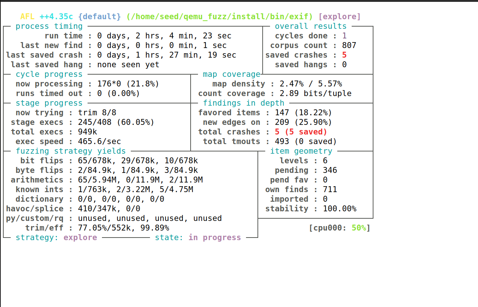Select the known ints yields values
This screenshot has width=478, height=307.
(x=136, y=190)
